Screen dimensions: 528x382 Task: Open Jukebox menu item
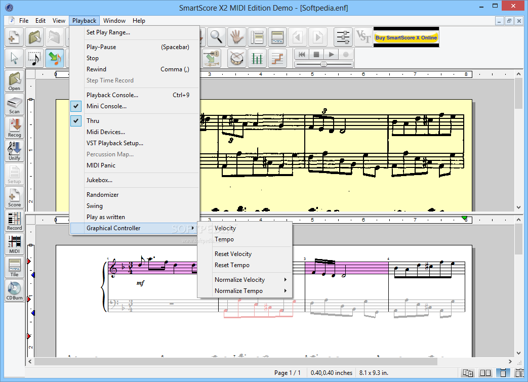click(134, 180)
